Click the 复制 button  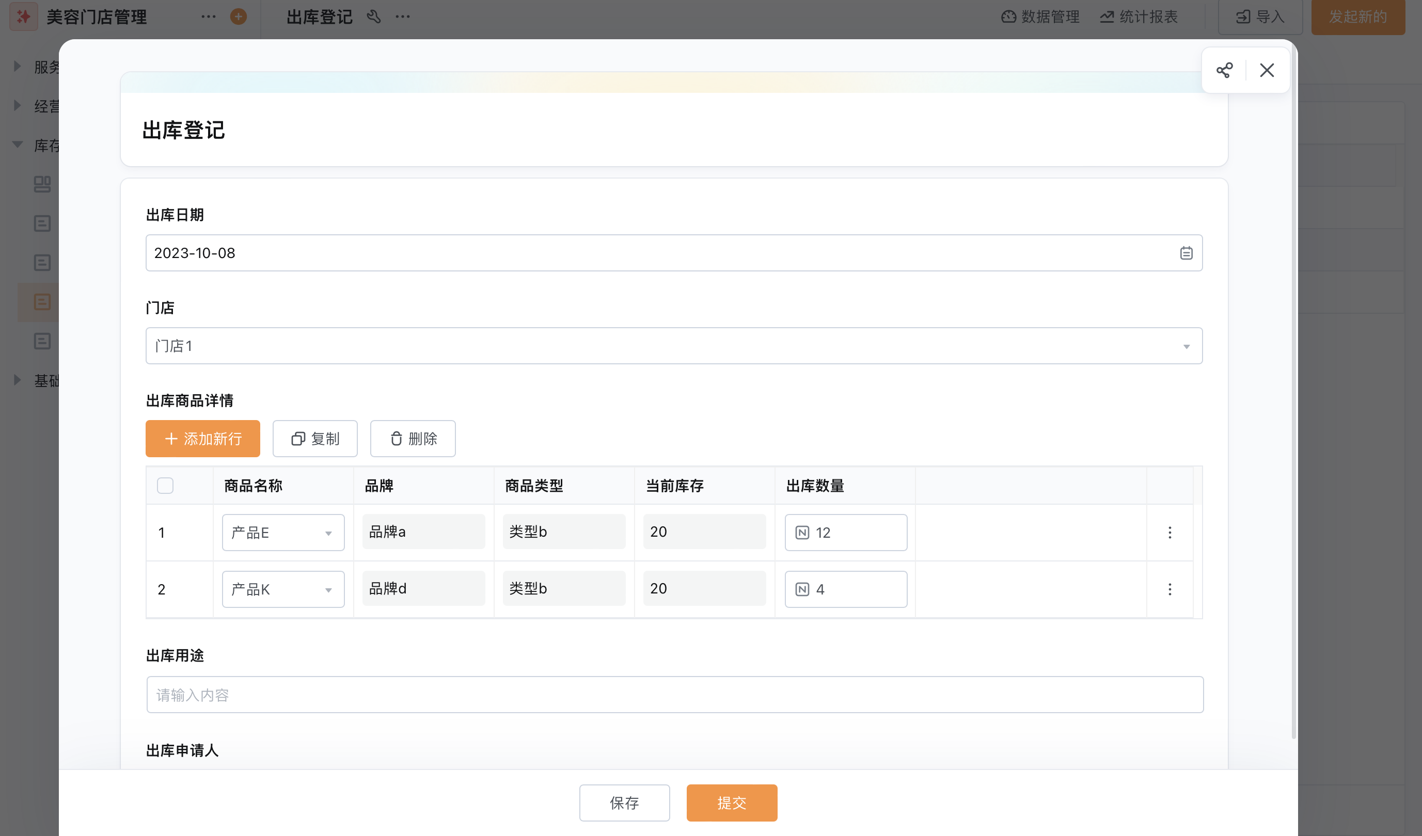315,438
